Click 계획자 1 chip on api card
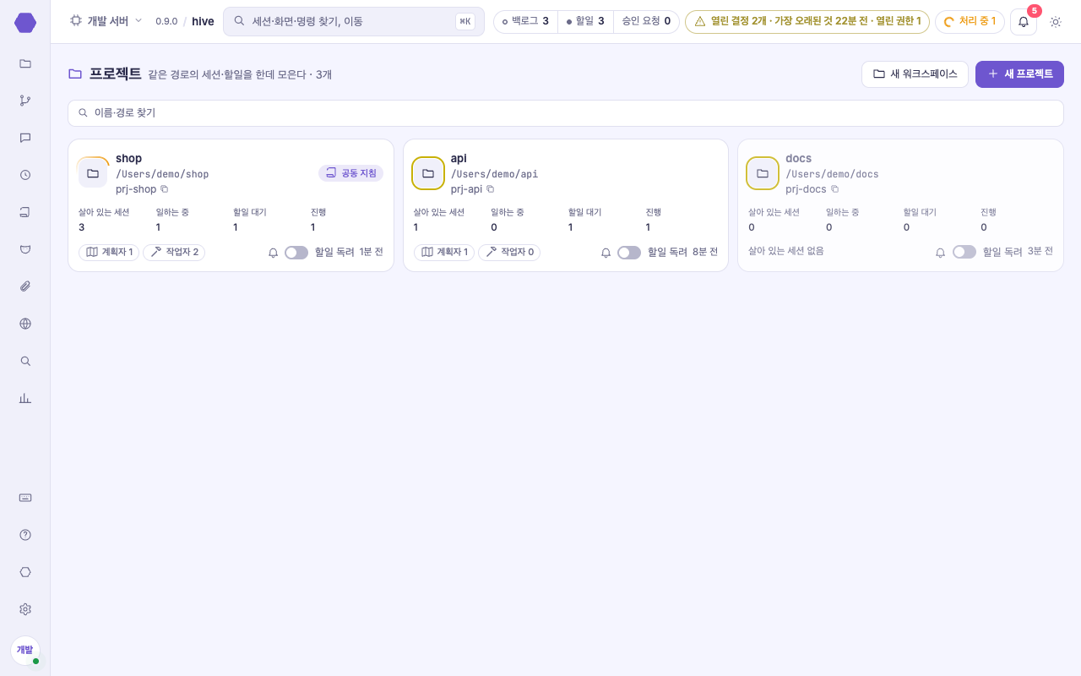Image resolution: width=1081 pixels, height=676 pixels. coord(444,253)
